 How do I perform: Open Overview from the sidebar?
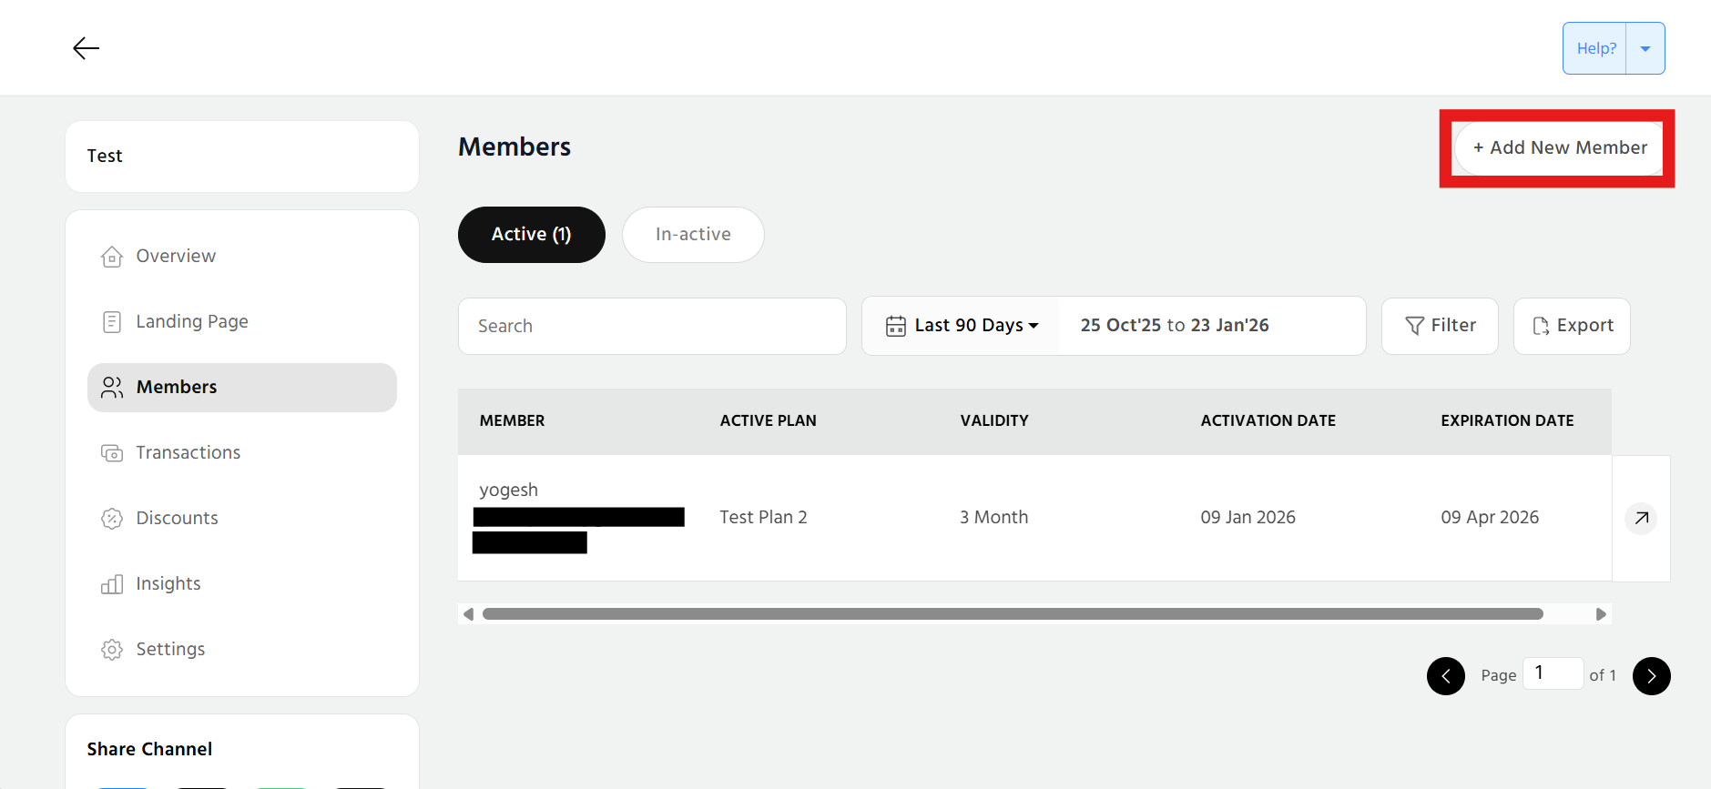click(175, 257)
